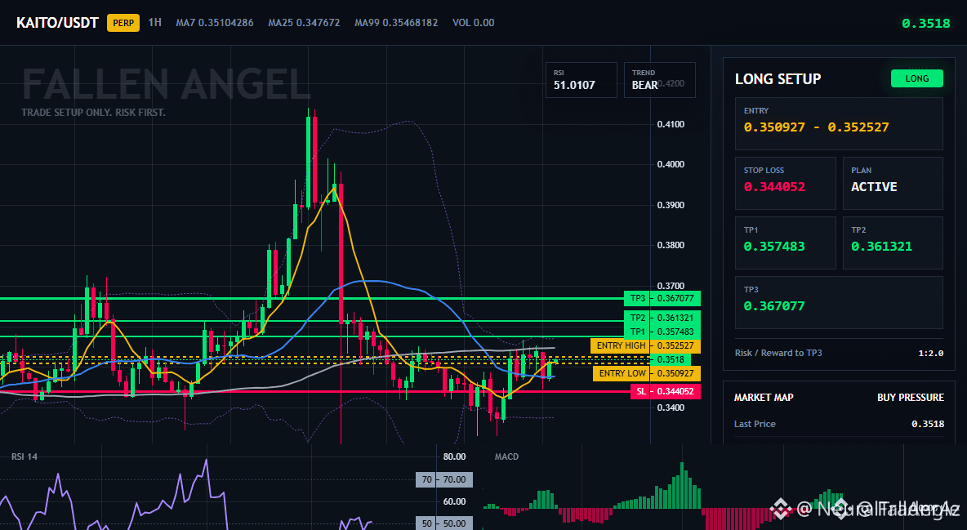
Task: Click the LONG SETUP heading
Action: pos(778,79)
